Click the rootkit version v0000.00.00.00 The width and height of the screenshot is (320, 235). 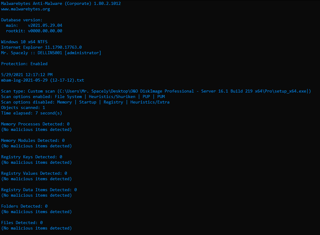click(45, 31)
